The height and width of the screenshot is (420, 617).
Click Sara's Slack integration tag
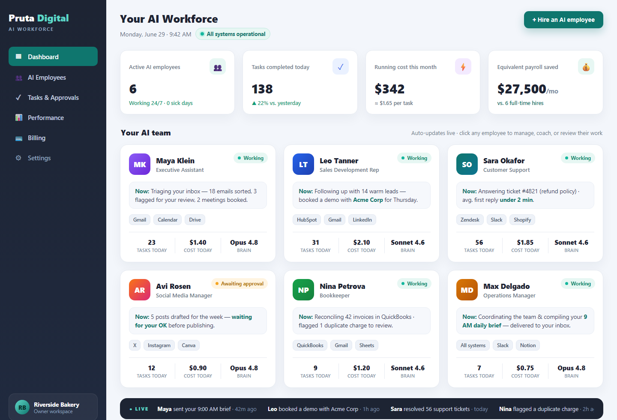tap(497, 220)
